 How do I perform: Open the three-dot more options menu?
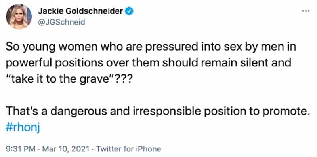click(x=306, y=11)
